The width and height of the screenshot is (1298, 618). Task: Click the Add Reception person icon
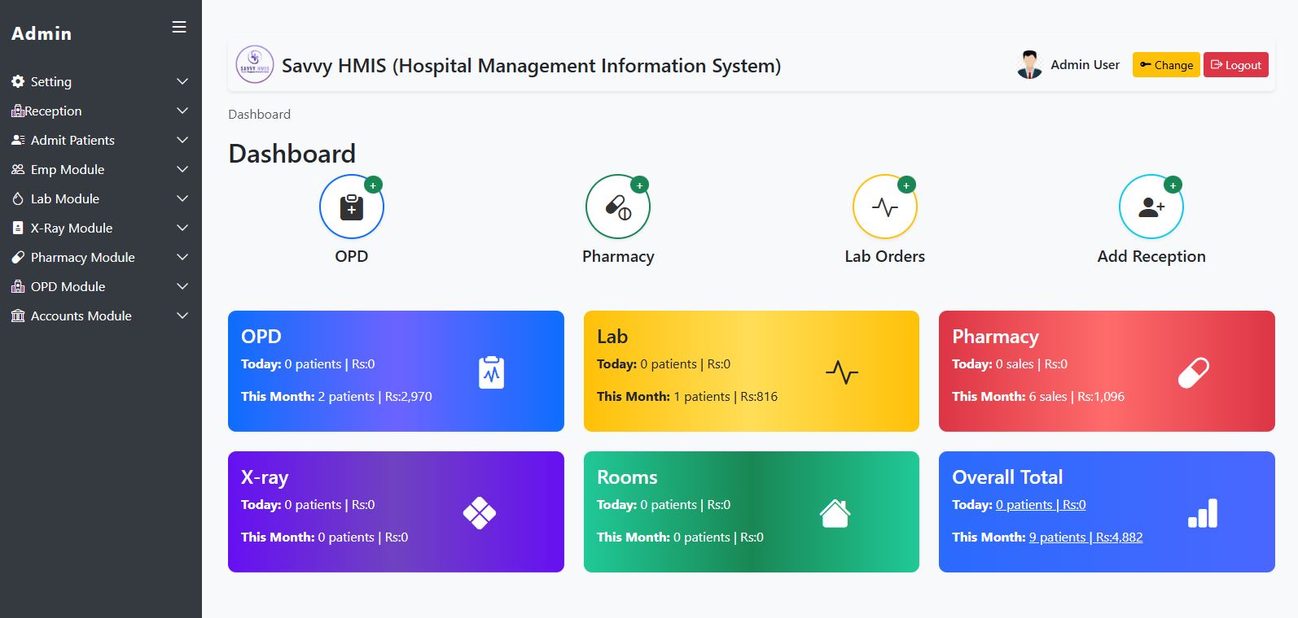[1151, 207]
